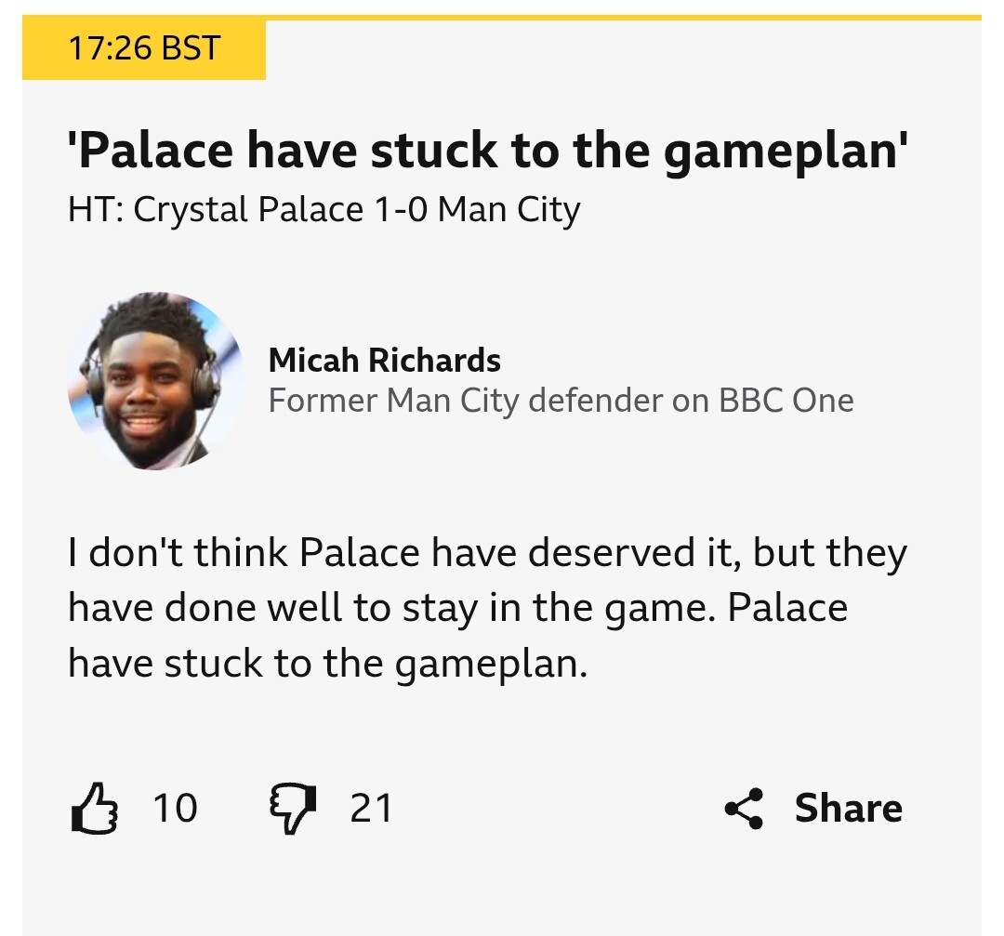Screen dimensions: 1004x936
Task: Click the like count of 10
Action: (175, 808)
